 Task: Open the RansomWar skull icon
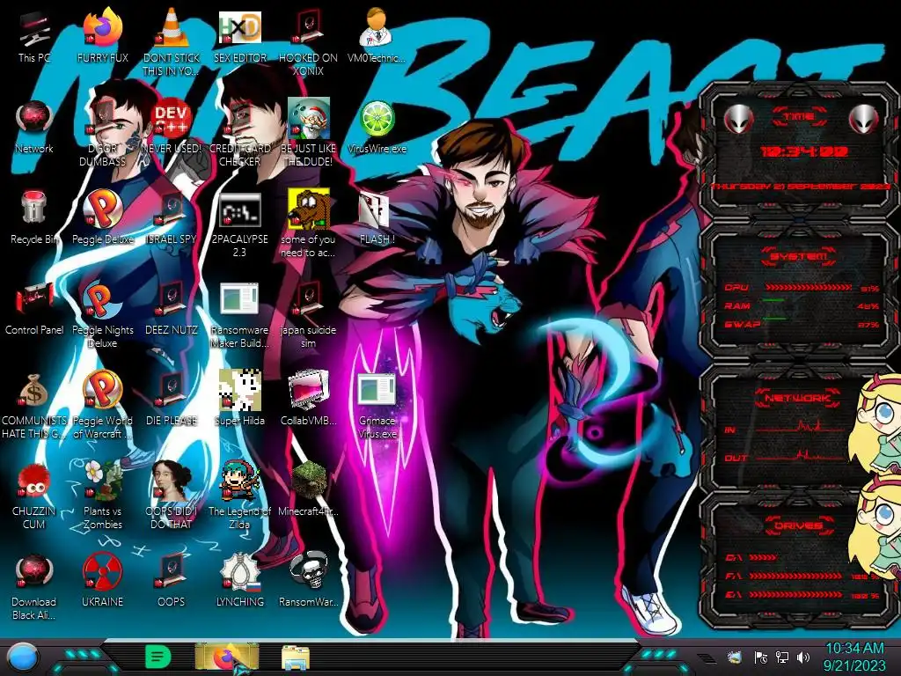[x=308, y=581]
